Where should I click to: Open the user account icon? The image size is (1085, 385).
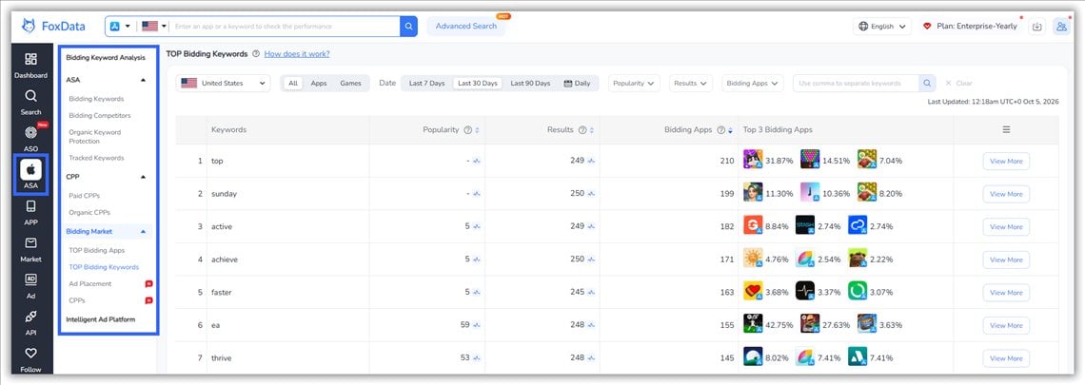1061,27
